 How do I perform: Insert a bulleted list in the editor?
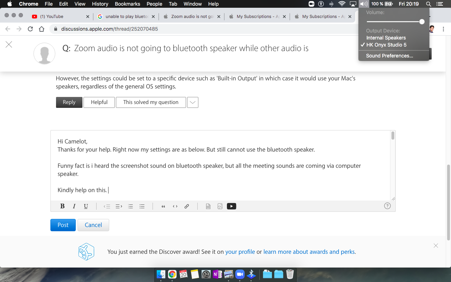click(142, 206)
